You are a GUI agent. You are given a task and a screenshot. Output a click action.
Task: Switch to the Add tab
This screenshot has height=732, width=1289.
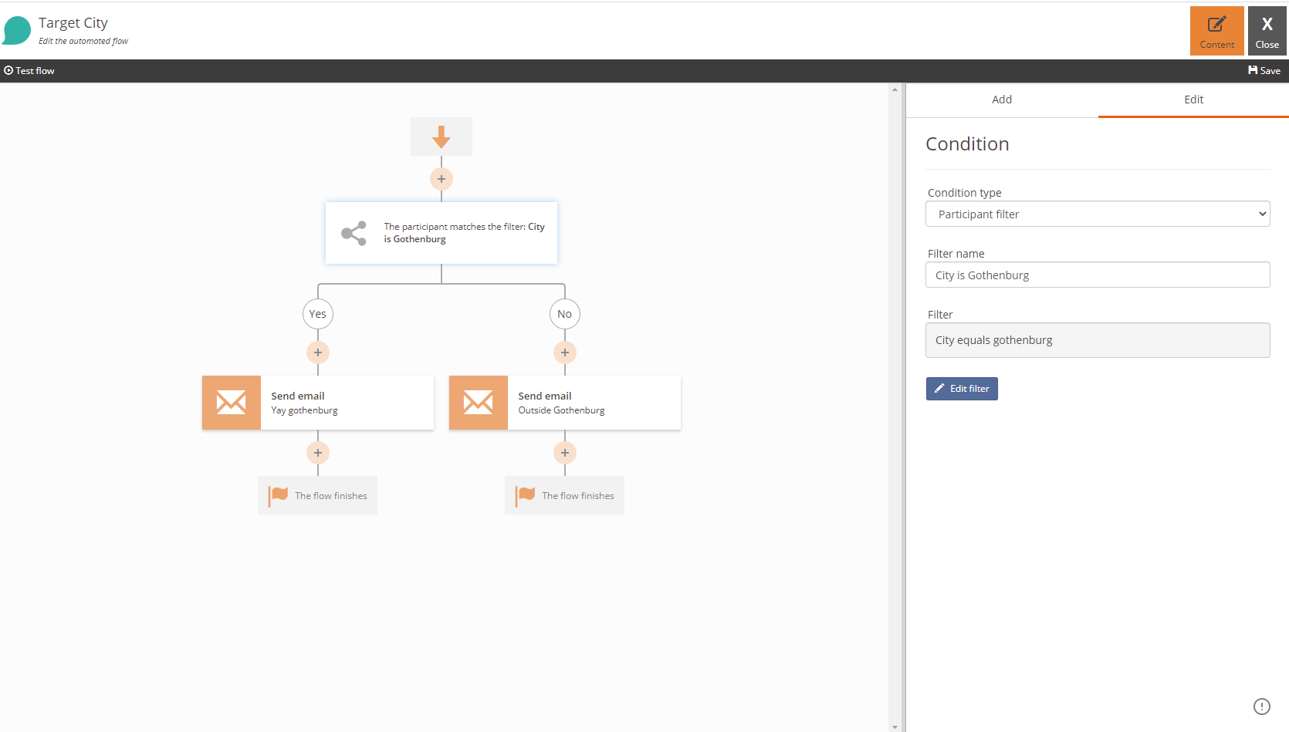pyautogui.click(x=1001, y=100)
